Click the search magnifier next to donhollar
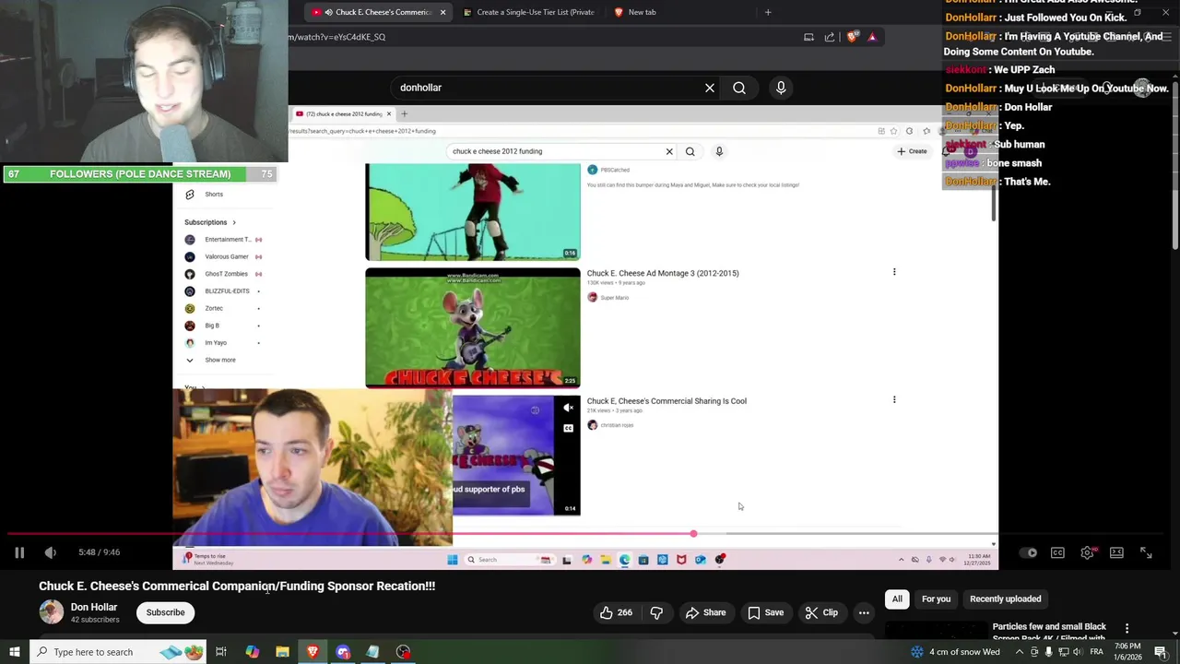 tap(739, 88)
